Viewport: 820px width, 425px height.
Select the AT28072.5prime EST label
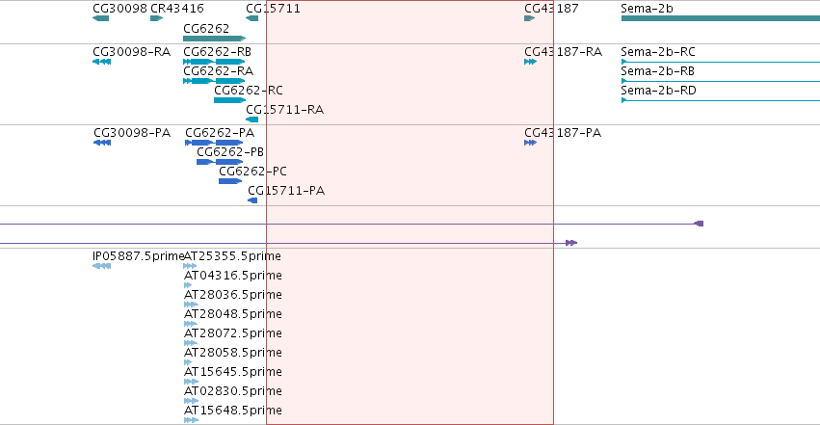coord(233,333)
